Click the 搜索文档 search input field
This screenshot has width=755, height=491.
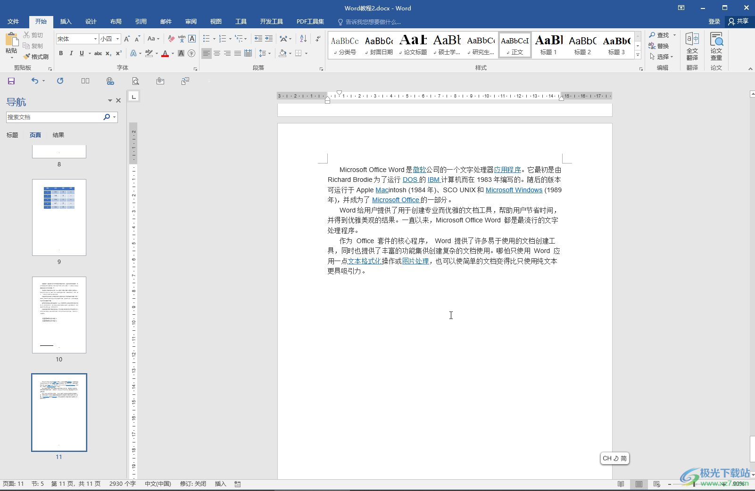(x=55, y=117)
